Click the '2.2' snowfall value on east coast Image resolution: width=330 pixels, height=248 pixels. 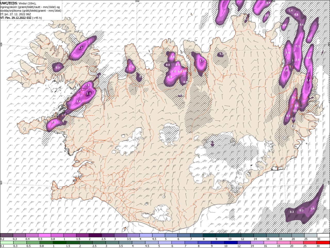coord(309,80)
